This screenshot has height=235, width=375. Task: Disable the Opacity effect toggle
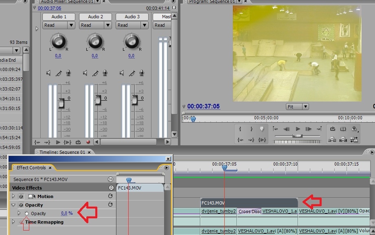click(21, 205)
